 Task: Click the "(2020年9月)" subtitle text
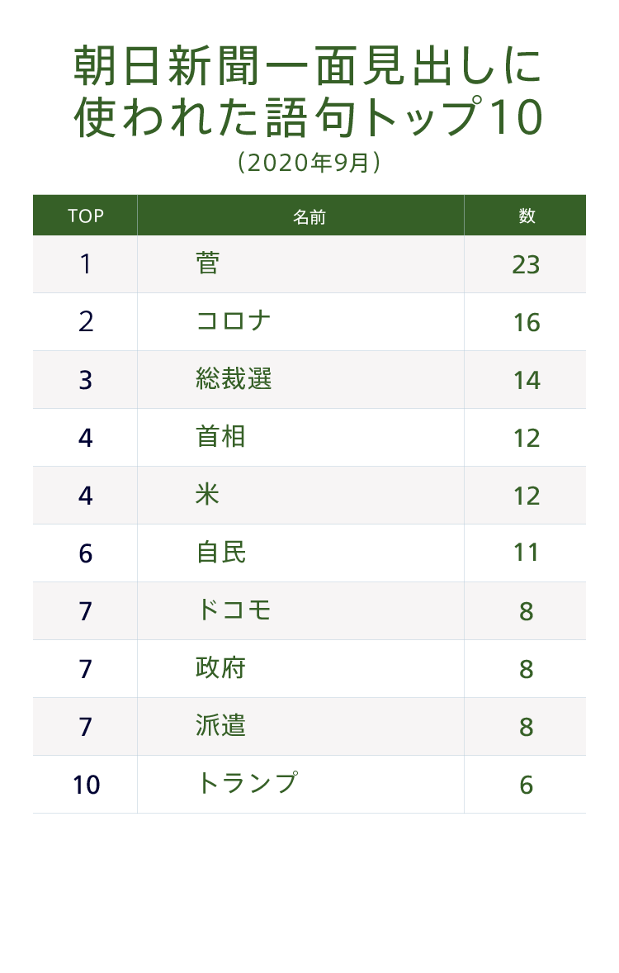pyautogui.click(x=309, y=162)
